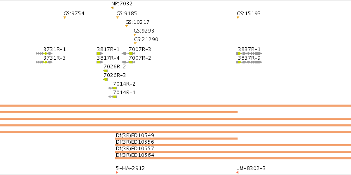Click the GS:9185 text label

127,14
